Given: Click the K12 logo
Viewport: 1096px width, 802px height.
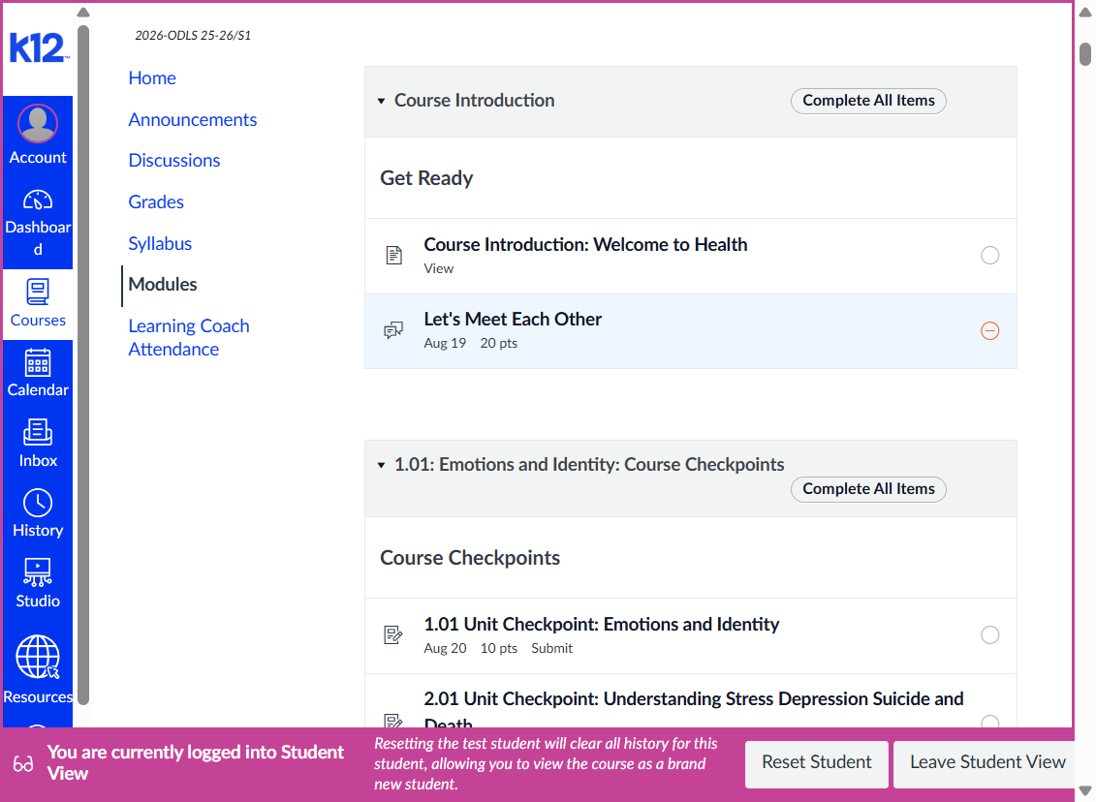Looking at the screenshot, I should (39, 48).
